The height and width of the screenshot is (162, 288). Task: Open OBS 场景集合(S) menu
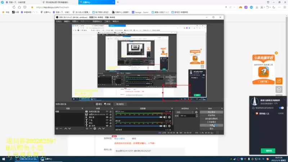pos(97,22)
